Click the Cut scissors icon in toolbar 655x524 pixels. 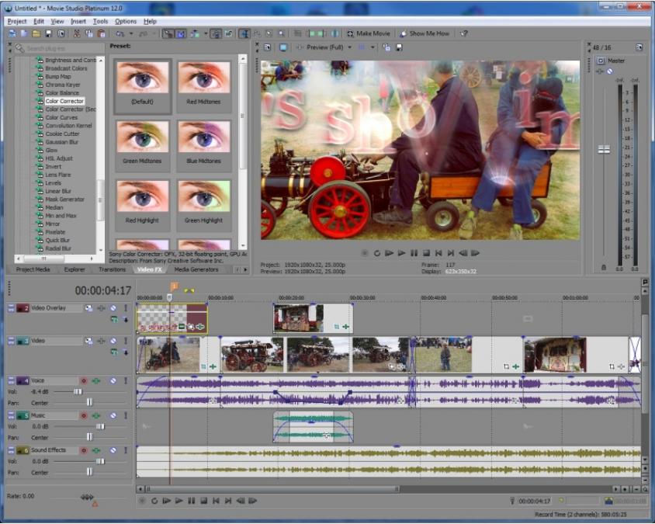pos(77,33)
